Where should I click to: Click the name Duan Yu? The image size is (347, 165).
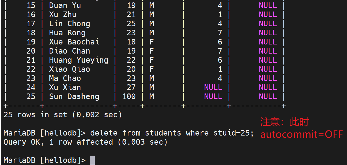point(65,5)
